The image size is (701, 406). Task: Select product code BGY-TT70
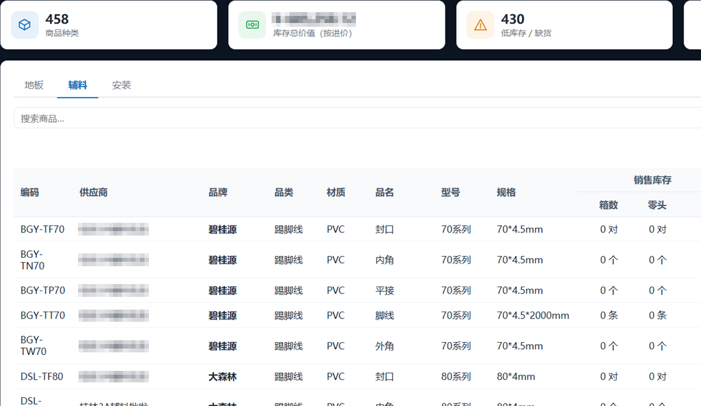(43, 315)
